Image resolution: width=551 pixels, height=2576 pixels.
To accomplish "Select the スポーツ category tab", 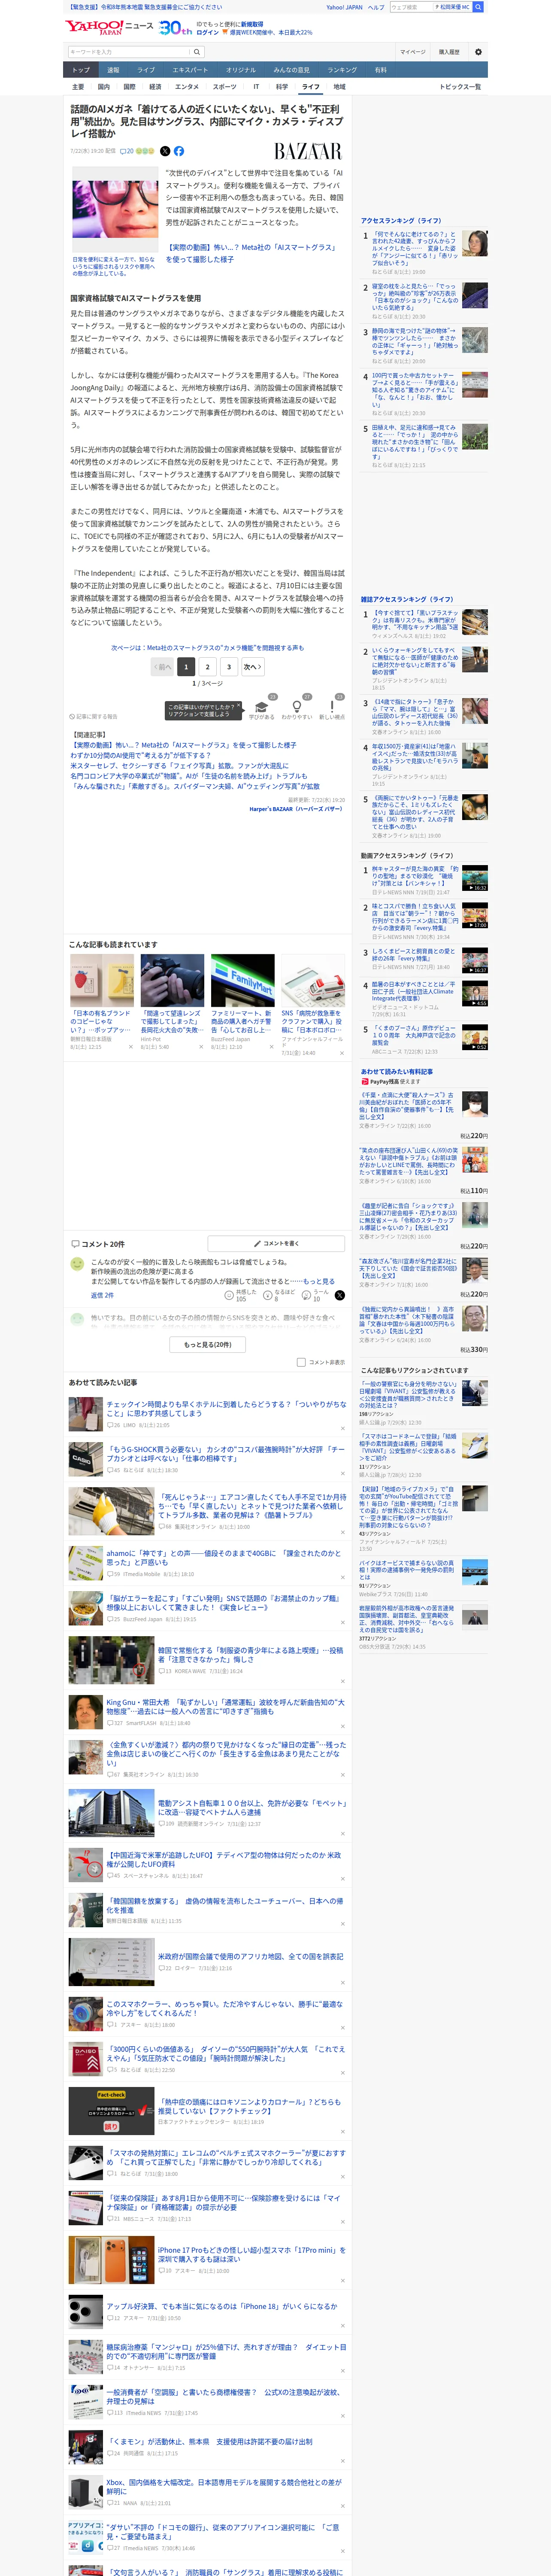I will (x=225, y=87).
